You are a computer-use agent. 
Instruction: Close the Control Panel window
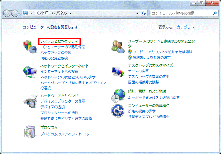212,3
